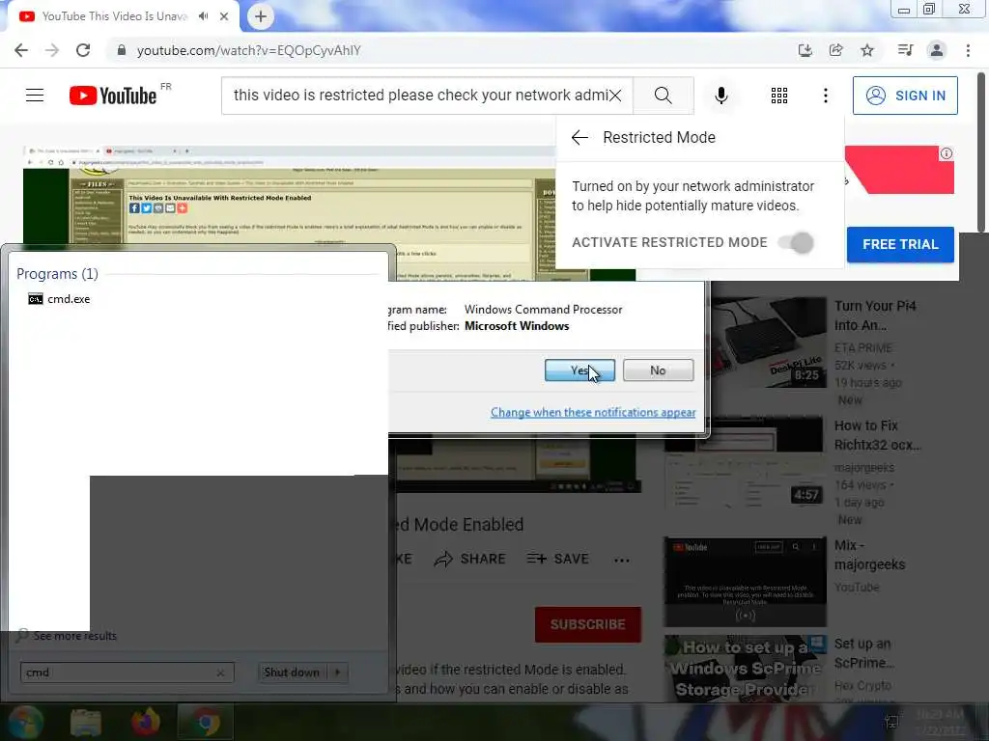The width and height of the screenshot is (989, 741).
Task: Click the browser forward arrow
Action: [x=52, y=50]
